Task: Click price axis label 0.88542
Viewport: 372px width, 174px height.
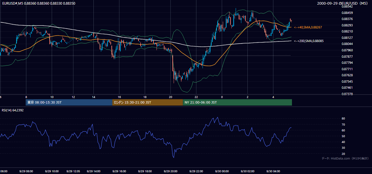Action: [347, 6]
